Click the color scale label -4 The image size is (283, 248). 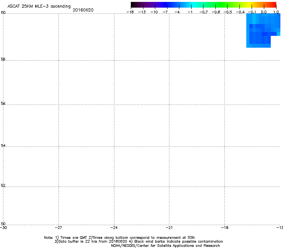[x=177, y=12]
